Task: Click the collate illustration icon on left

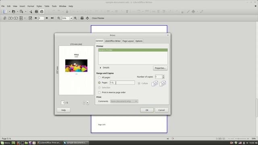Action: coord(155,83)
